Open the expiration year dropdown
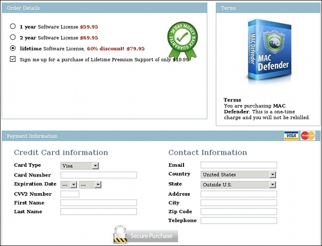 [90, 185]
